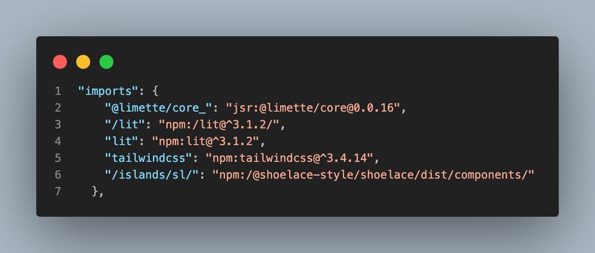This screenshot has width=595, height=253.
Task: Click the "@limette/core_" key
Action: point(158,108)
